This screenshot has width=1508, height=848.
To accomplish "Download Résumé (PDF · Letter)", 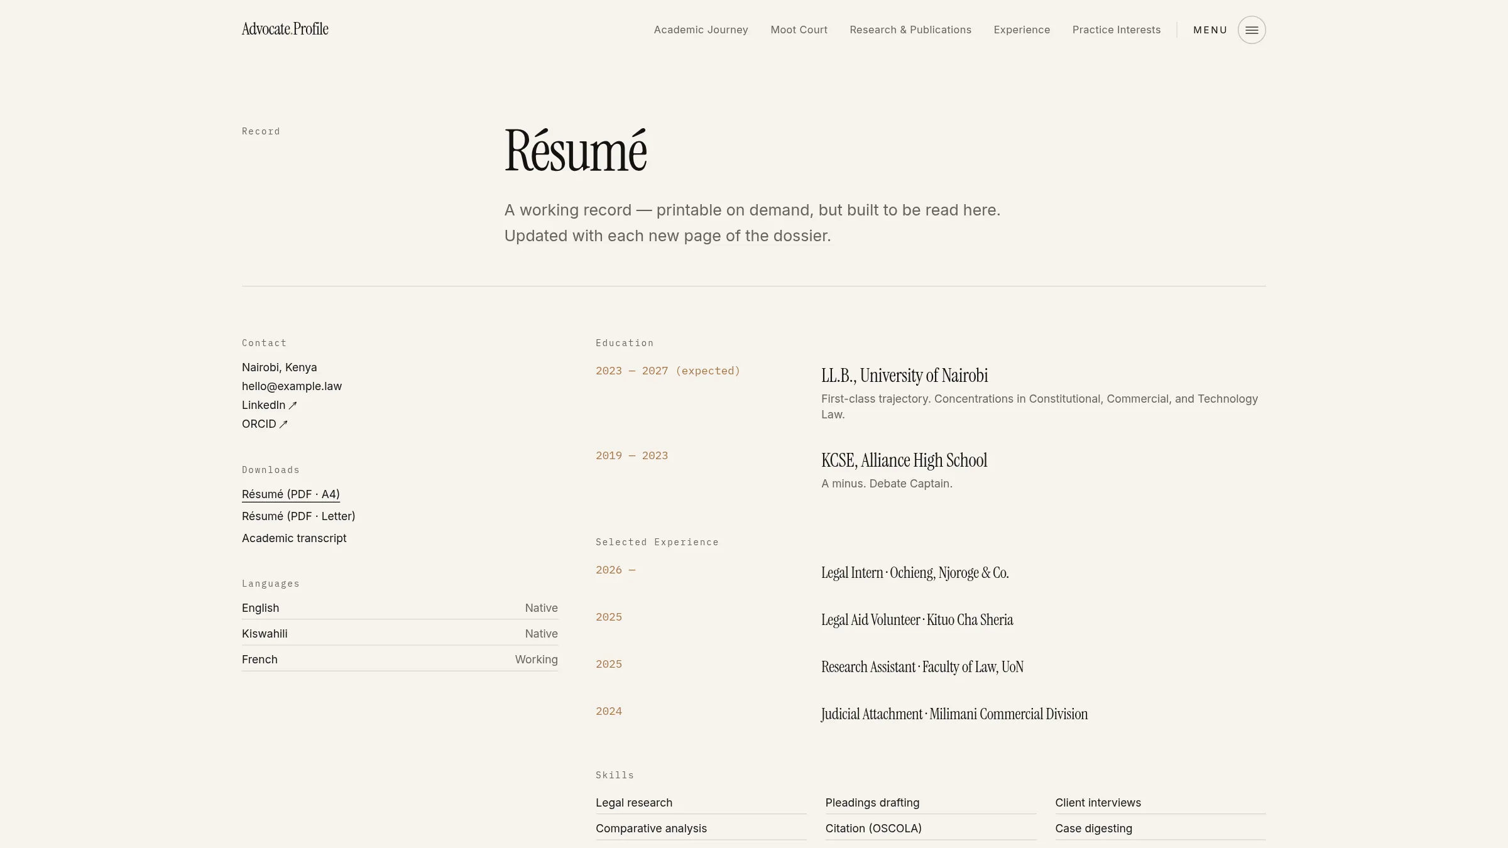I will (x=298, y=516).
